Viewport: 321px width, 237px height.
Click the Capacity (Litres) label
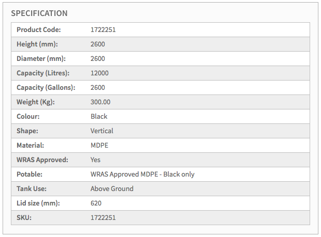click(43, 73)
